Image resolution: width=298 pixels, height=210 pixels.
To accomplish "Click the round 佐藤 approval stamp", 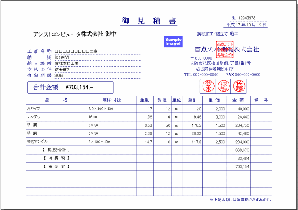I will click(x=239, y=86).
